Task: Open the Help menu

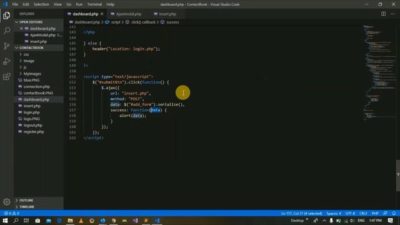Action: click(110, 4)
